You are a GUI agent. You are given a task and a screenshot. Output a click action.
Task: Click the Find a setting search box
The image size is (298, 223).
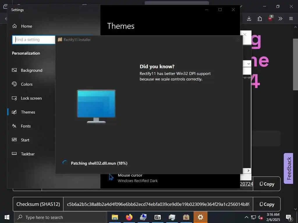pos(34,39)
